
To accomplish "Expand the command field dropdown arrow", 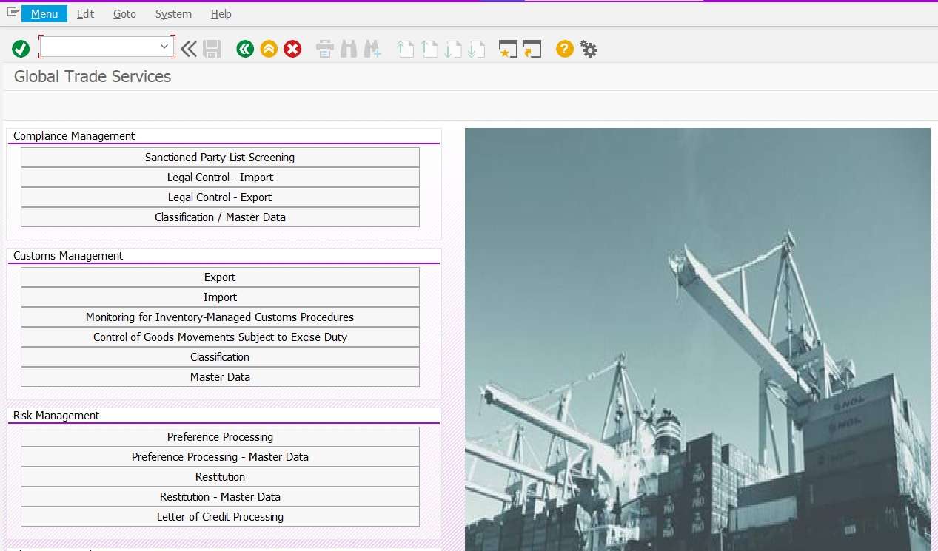I will 164,47.
